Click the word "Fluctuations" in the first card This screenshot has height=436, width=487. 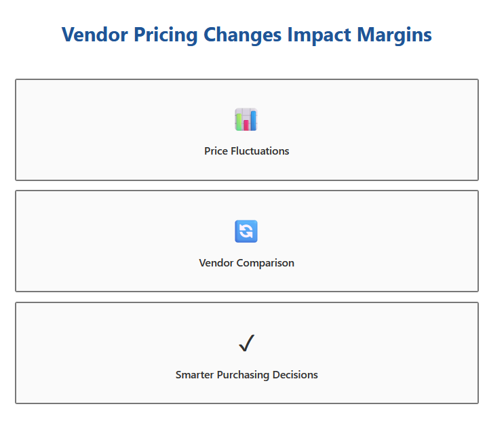tap(260, 151)
